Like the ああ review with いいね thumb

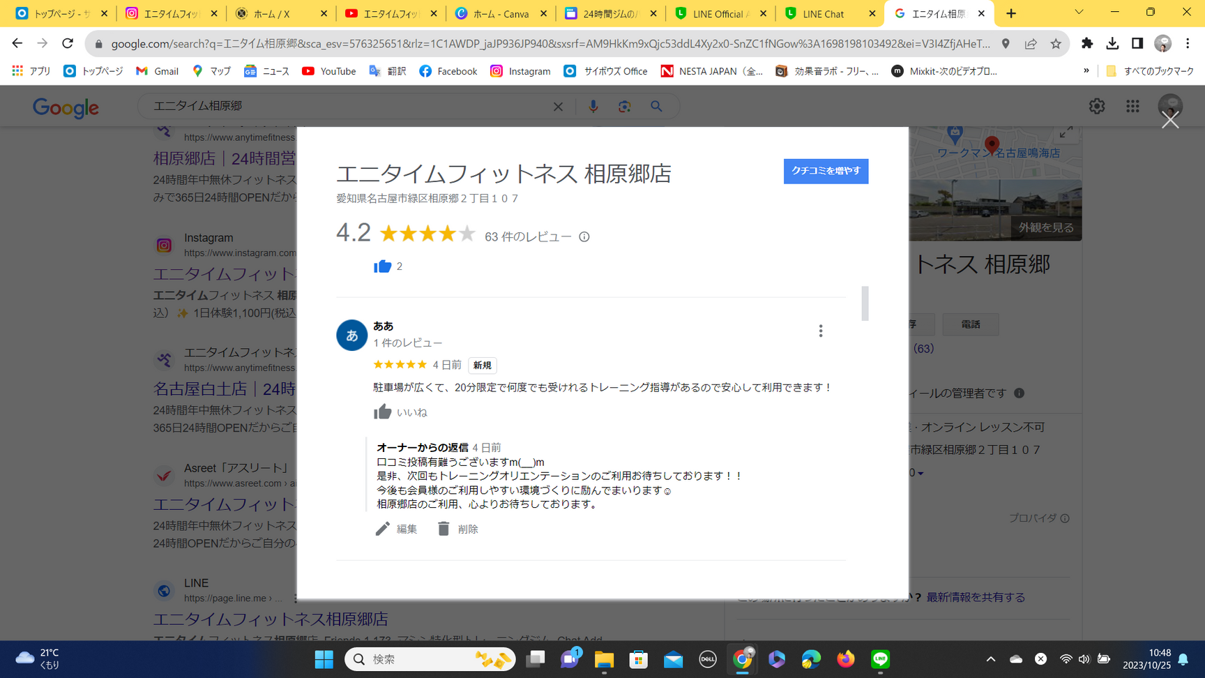400,412
